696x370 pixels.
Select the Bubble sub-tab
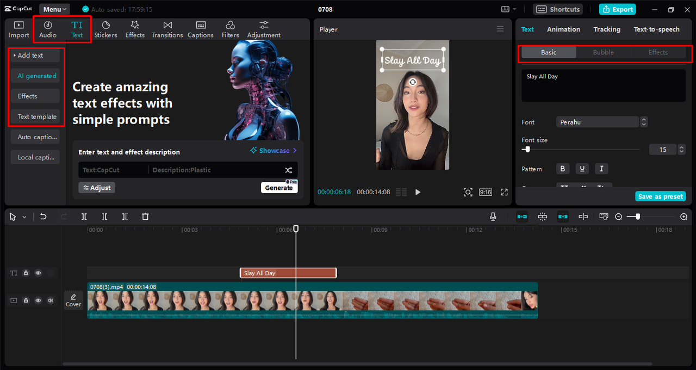click(603, 52)
